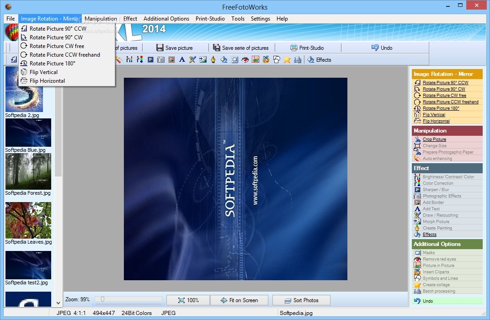Click the Crop Picture scissors icon in side panel
Viewport: 490px width, 320px height.
coord(417,139)
